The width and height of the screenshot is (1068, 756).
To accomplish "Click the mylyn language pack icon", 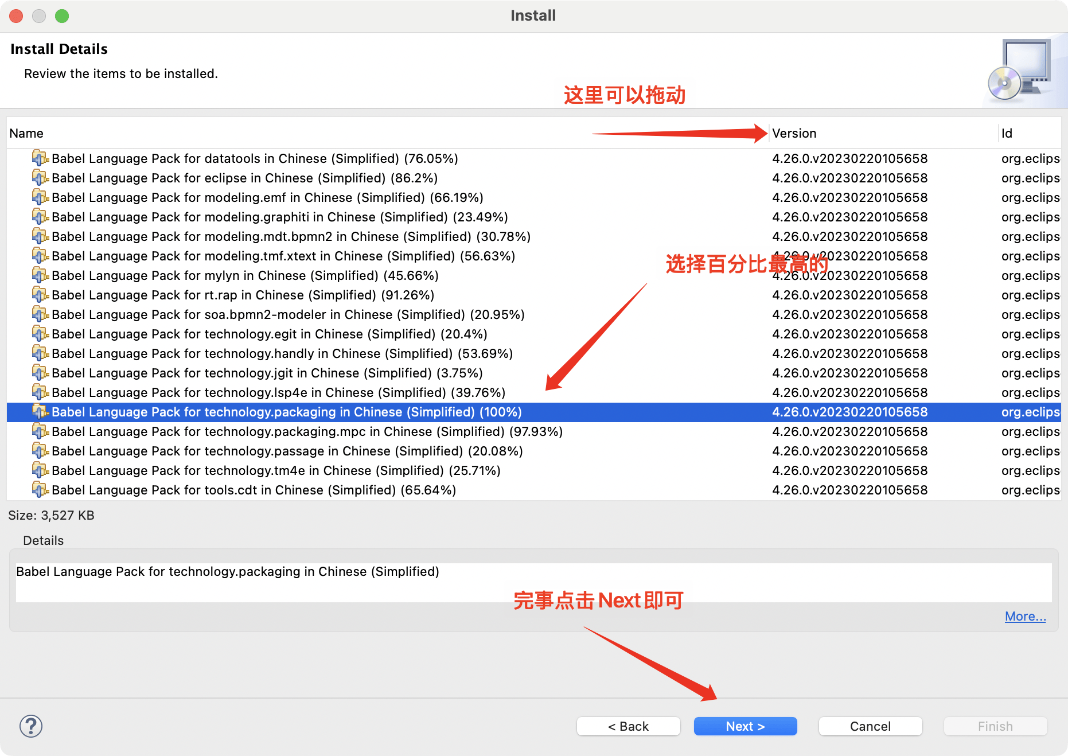I will click(40, 275).
